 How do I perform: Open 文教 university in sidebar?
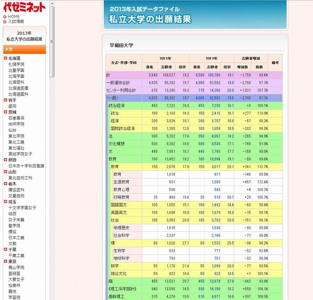[12, 244]
